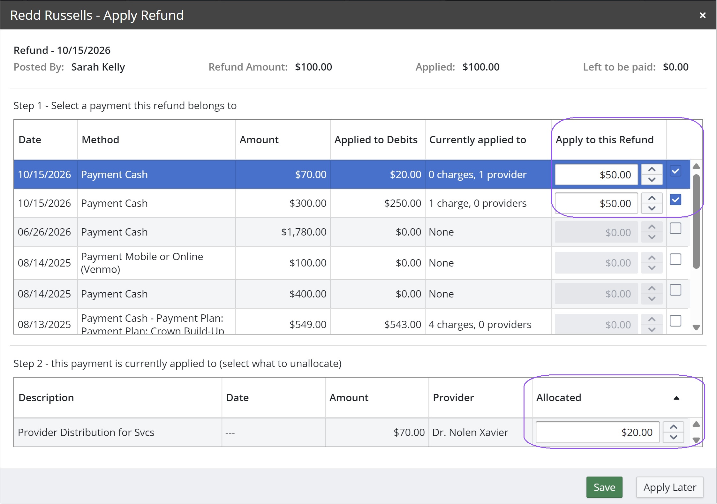Decrease refund amount for $400.00 payment
Viewport: 717px width, 504px height.
coord(652,299)
